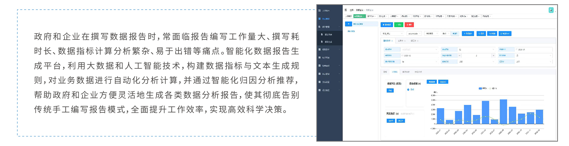Click the first blue button above the chart
This screenshot has width=569, height=146.
(x=431, y=82)
